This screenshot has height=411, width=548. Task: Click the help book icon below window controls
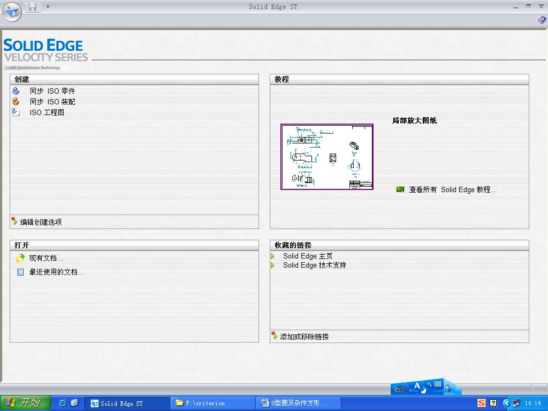(x=542, y=20)
